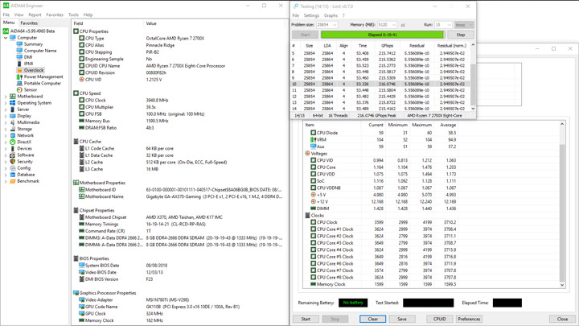The image size is (579, 326).
Task: Open the LinX Graphs menu
Action: [x=331, y=15]
